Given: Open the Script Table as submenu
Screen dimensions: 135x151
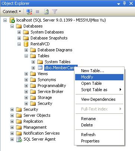Looking at the screenshot, I should click(x=99, y=90).
